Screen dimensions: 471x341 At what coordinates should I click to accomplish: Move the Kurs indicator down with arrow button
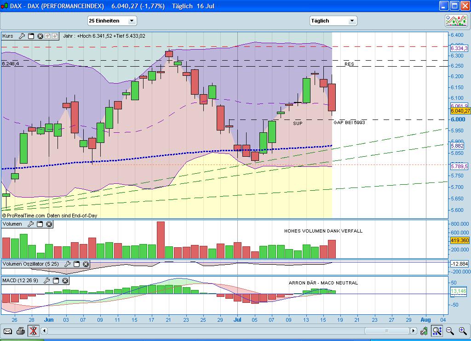click(55, 36)
